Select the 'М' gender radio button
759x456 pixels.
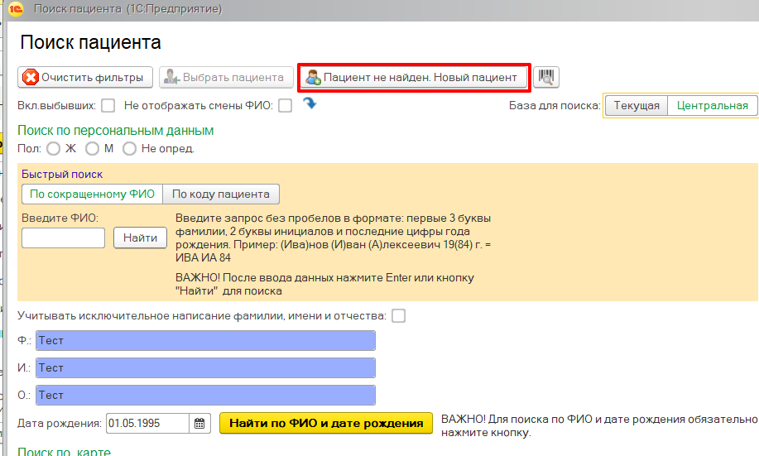[x=92, y=148]
